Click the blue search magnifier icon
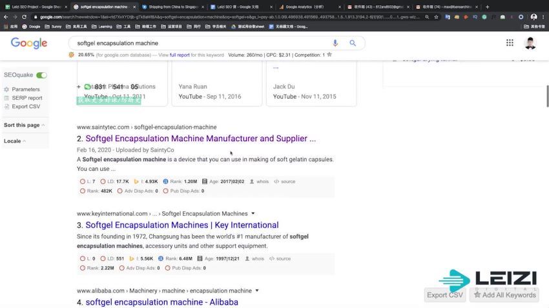This screenshot has width=549, height=308. tap(353, 43)
